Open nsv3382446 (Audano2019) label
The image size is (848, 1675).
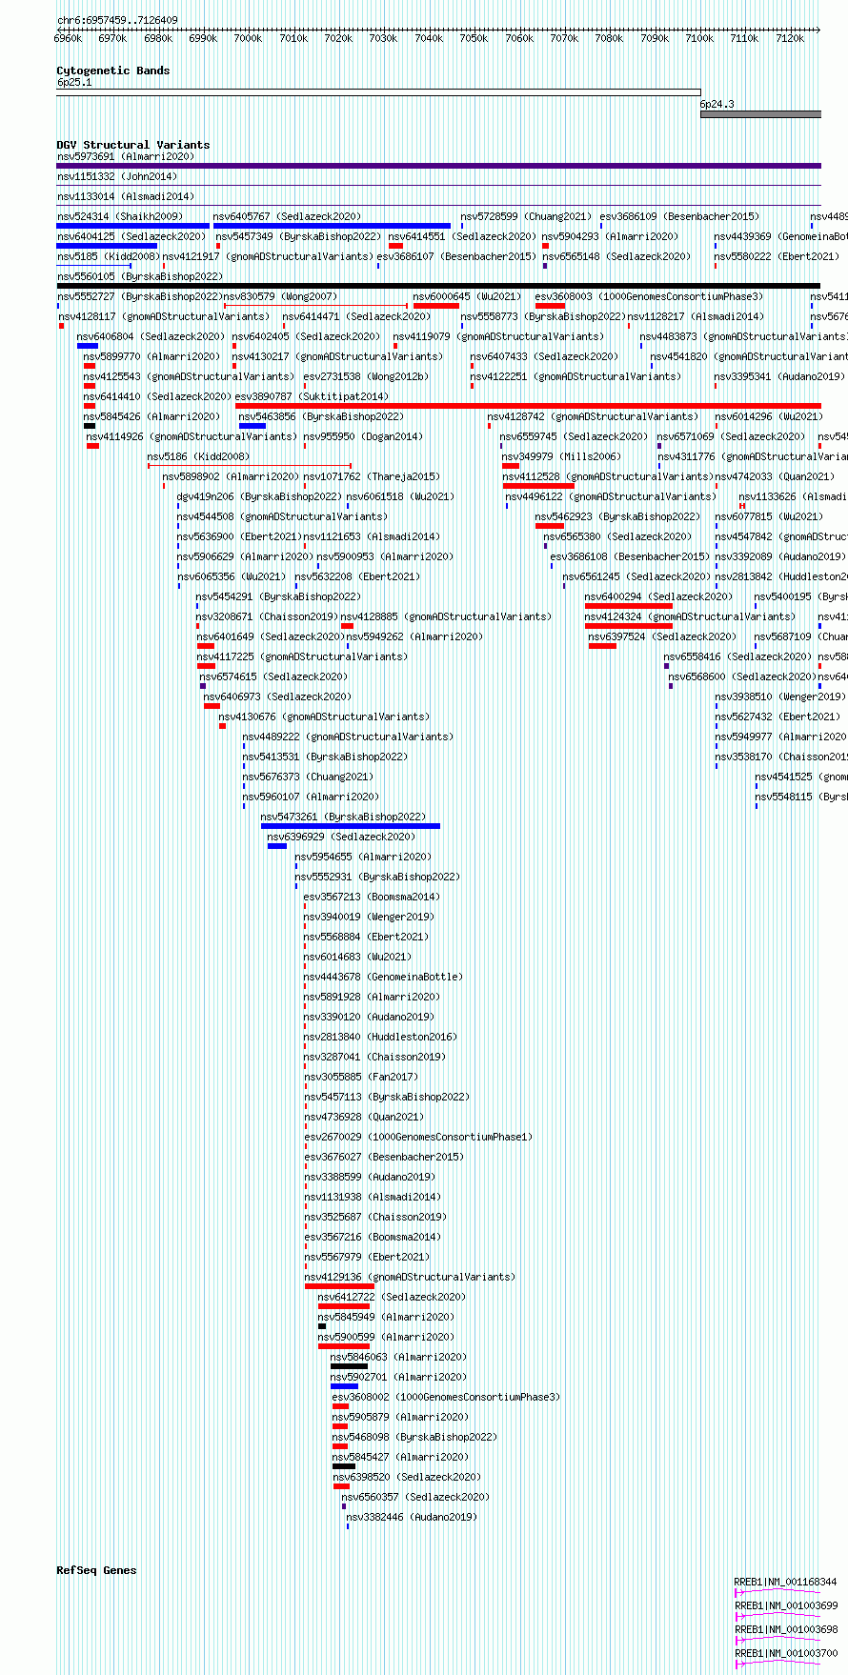tap(412, 1517)
